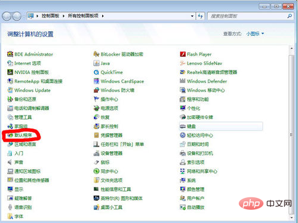
Task: Open 任务栏和「开始」菜单 link
Action: click(x=122, y=144)
